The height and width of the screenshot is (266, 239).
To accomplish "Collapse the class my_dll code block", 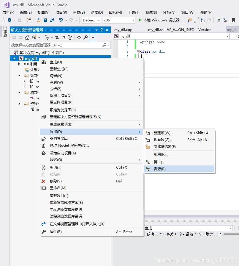I will tap(138, 51).
